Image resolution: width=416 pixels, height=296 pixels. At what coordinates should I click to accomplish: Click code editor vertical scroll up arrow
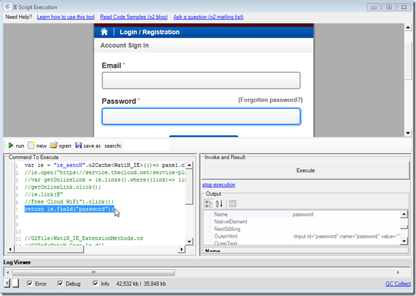pos(189,165)
